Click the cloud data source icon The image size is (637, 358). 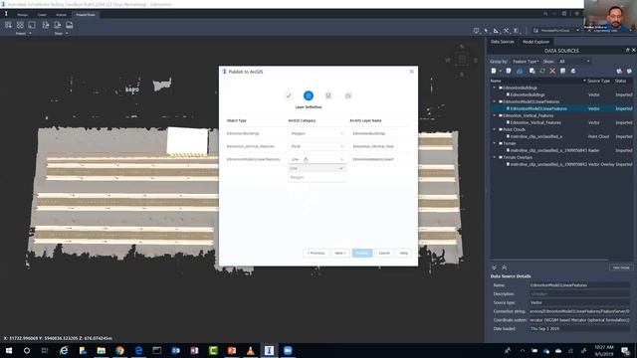(x=520, y=71)
